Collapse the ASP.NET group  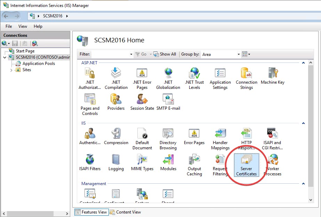pyautogui.click(x=303, y=63)
